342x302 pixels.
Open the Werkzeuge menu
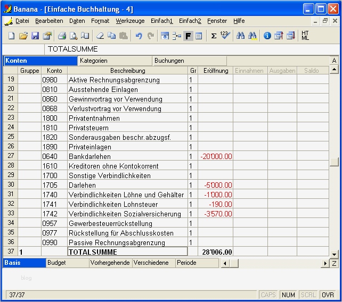tap(130, 21)
